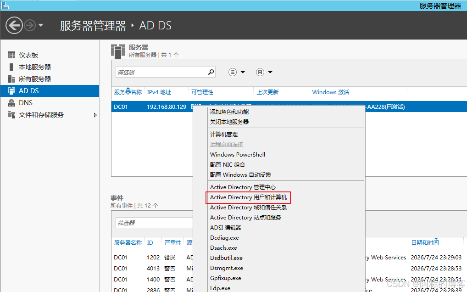
Task: Click the events filter input box
Action: 154,223
